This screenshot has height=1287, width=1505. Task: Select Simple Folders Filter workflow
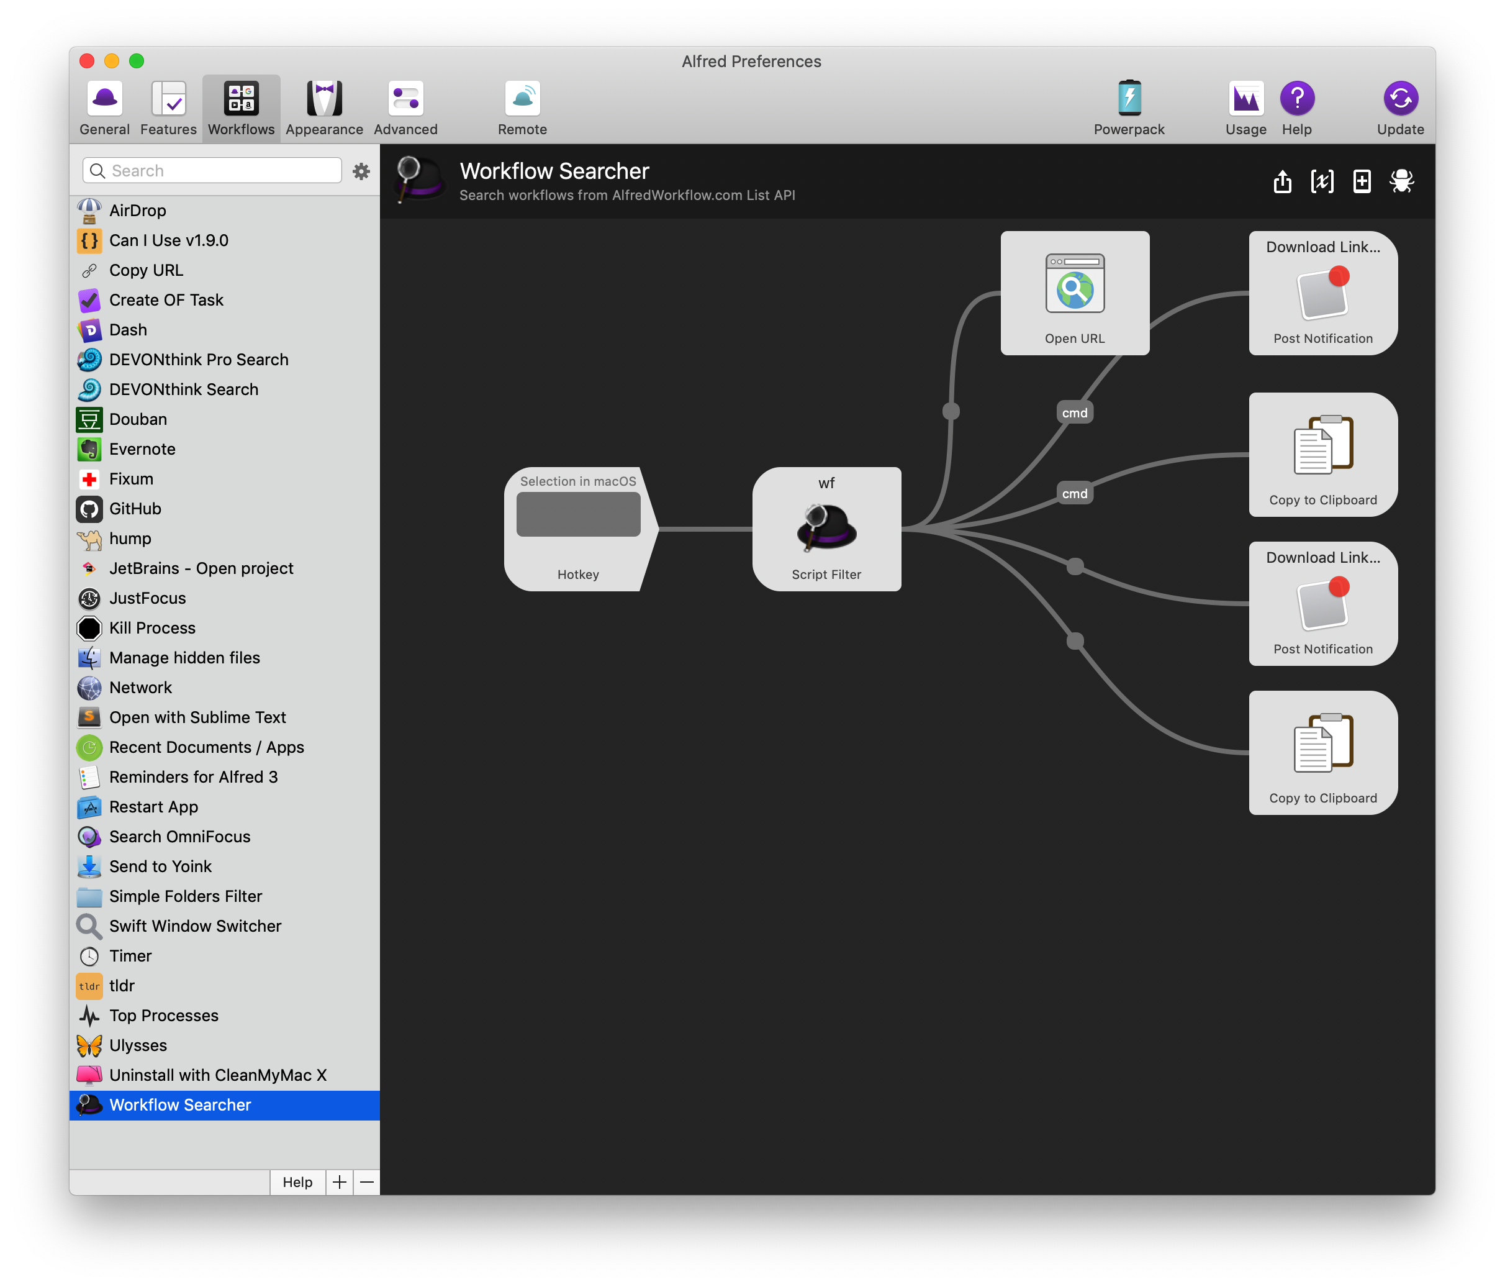pos(224,895)
